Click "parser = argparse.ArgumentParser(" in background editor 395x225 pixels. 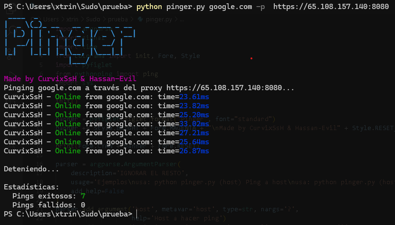[118, 164]
